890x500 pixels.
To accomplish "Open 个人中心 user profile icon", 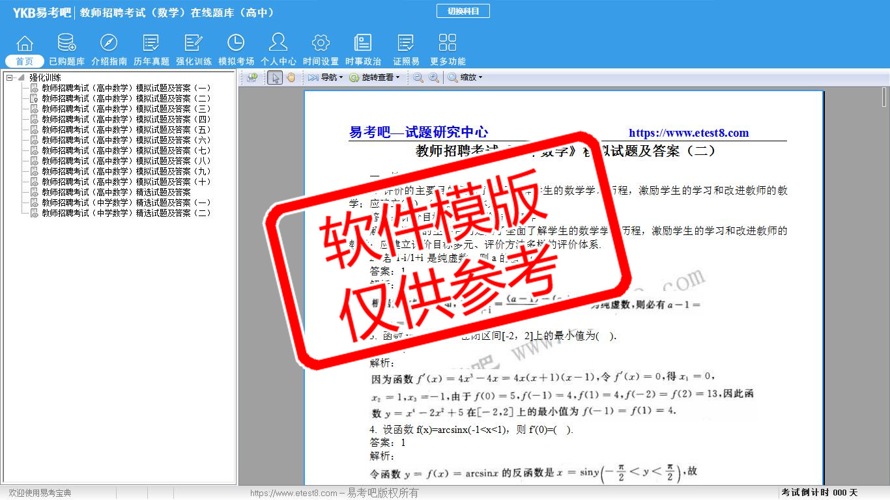I will [x=278, y=44].
